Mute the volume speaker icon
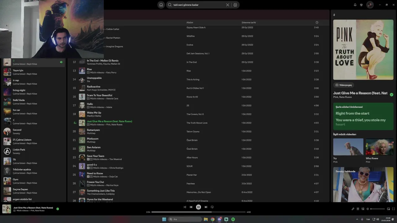Image resolution: width=397 pixels, height=223 pixels. pos(368,209)
